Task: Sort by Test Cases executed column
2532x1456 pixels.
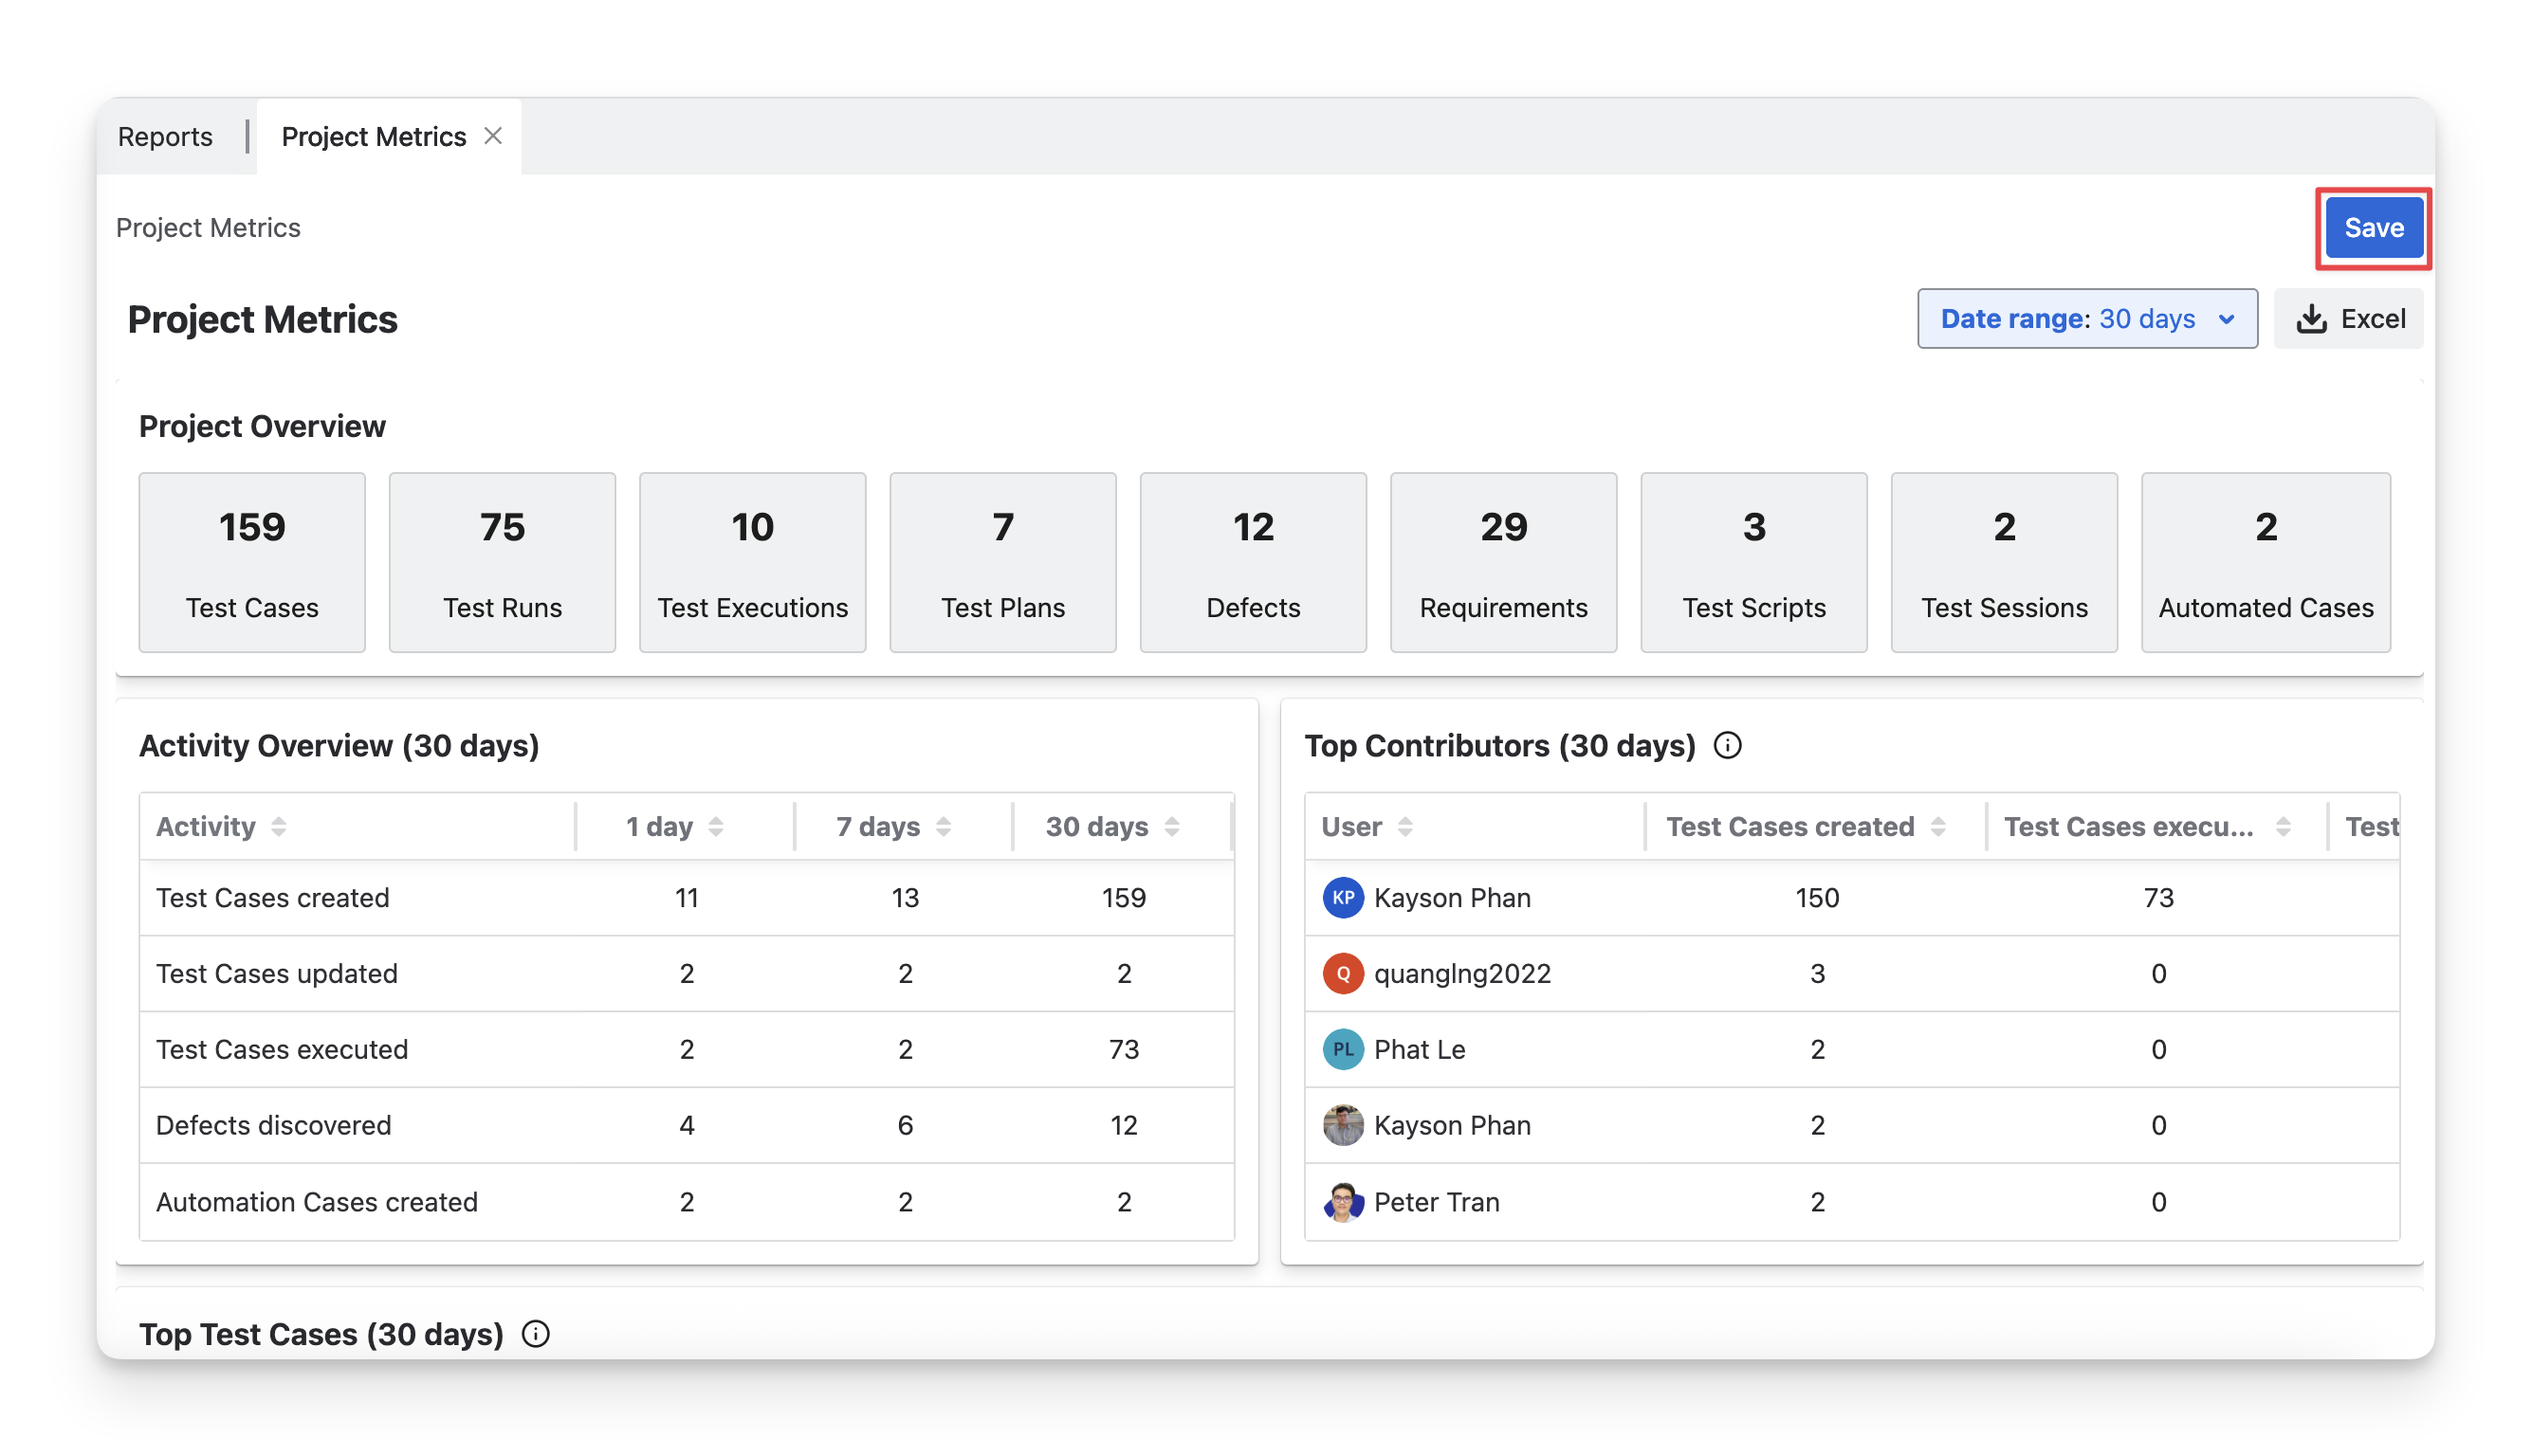Action: (x=2283, y=826)
